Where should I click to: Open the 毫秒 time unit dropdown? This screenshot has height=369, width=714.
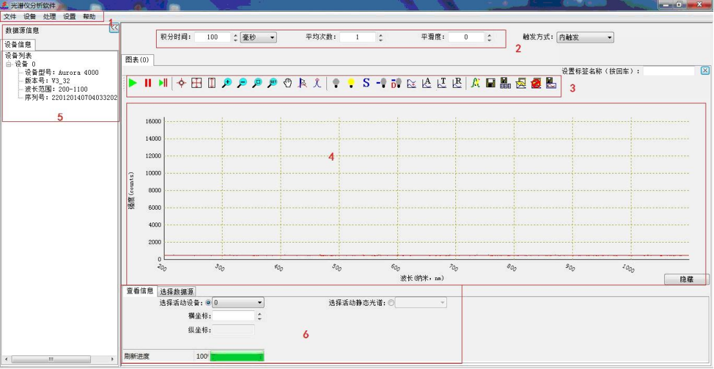(258, 37)
